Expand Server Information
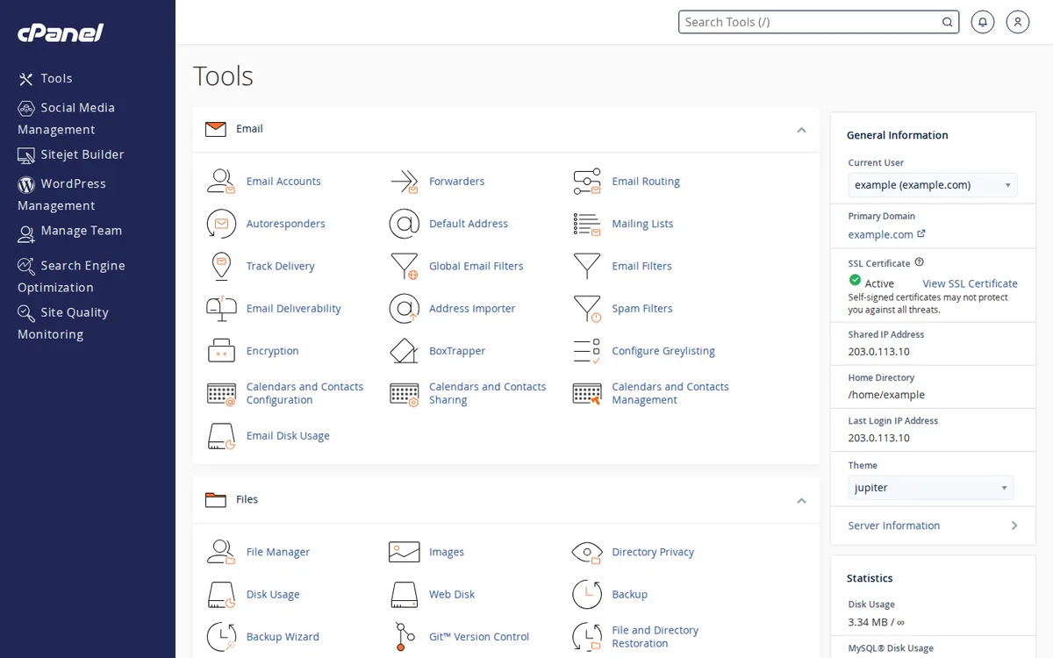 click(x=933, y=526)
